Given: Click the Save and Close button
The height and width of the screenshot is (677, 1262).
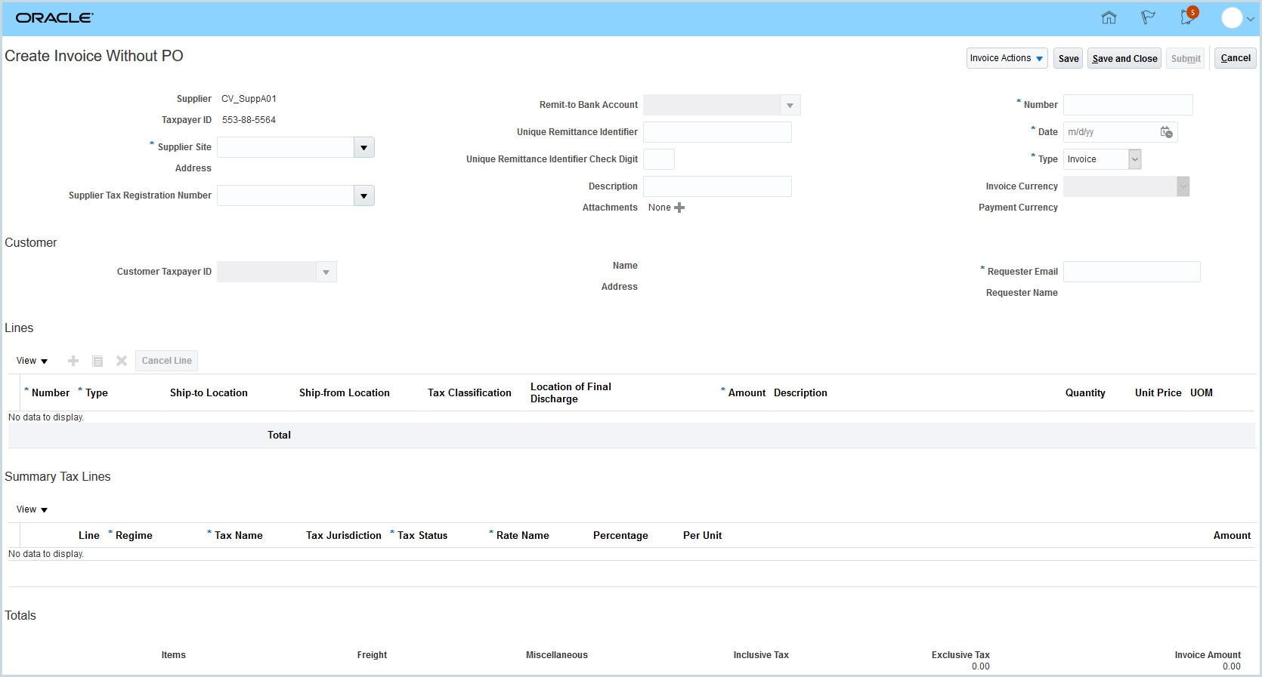Looking at the screenshot, I should [x=1124, y=58].
